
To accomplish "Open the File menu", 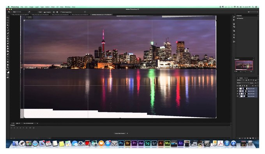I will point(22,7).
